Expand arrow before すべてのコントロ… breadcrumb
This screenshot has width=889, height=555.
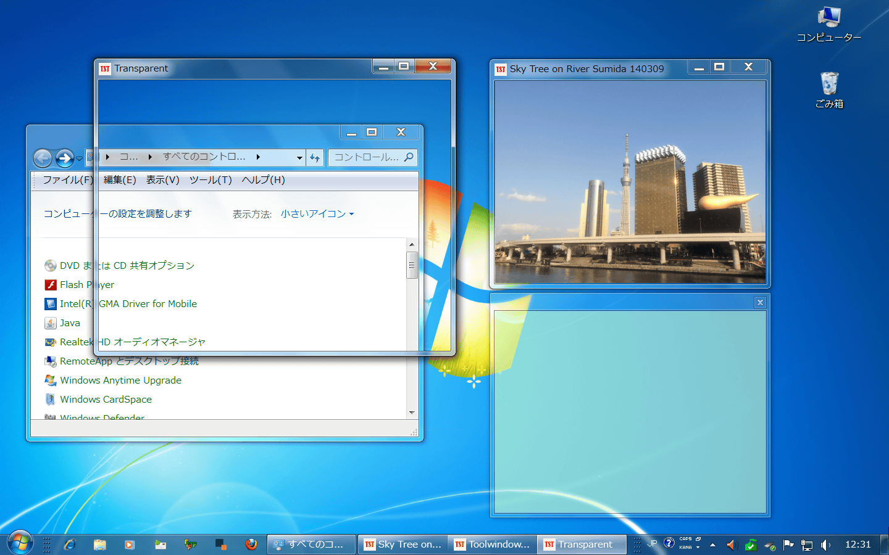coord(150,157)
